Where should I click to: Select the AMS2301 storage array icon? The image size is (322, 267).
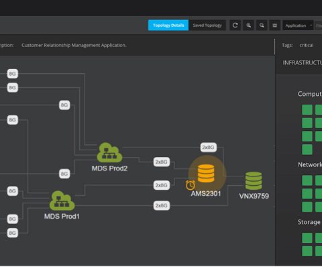click(x=206, y=174)
